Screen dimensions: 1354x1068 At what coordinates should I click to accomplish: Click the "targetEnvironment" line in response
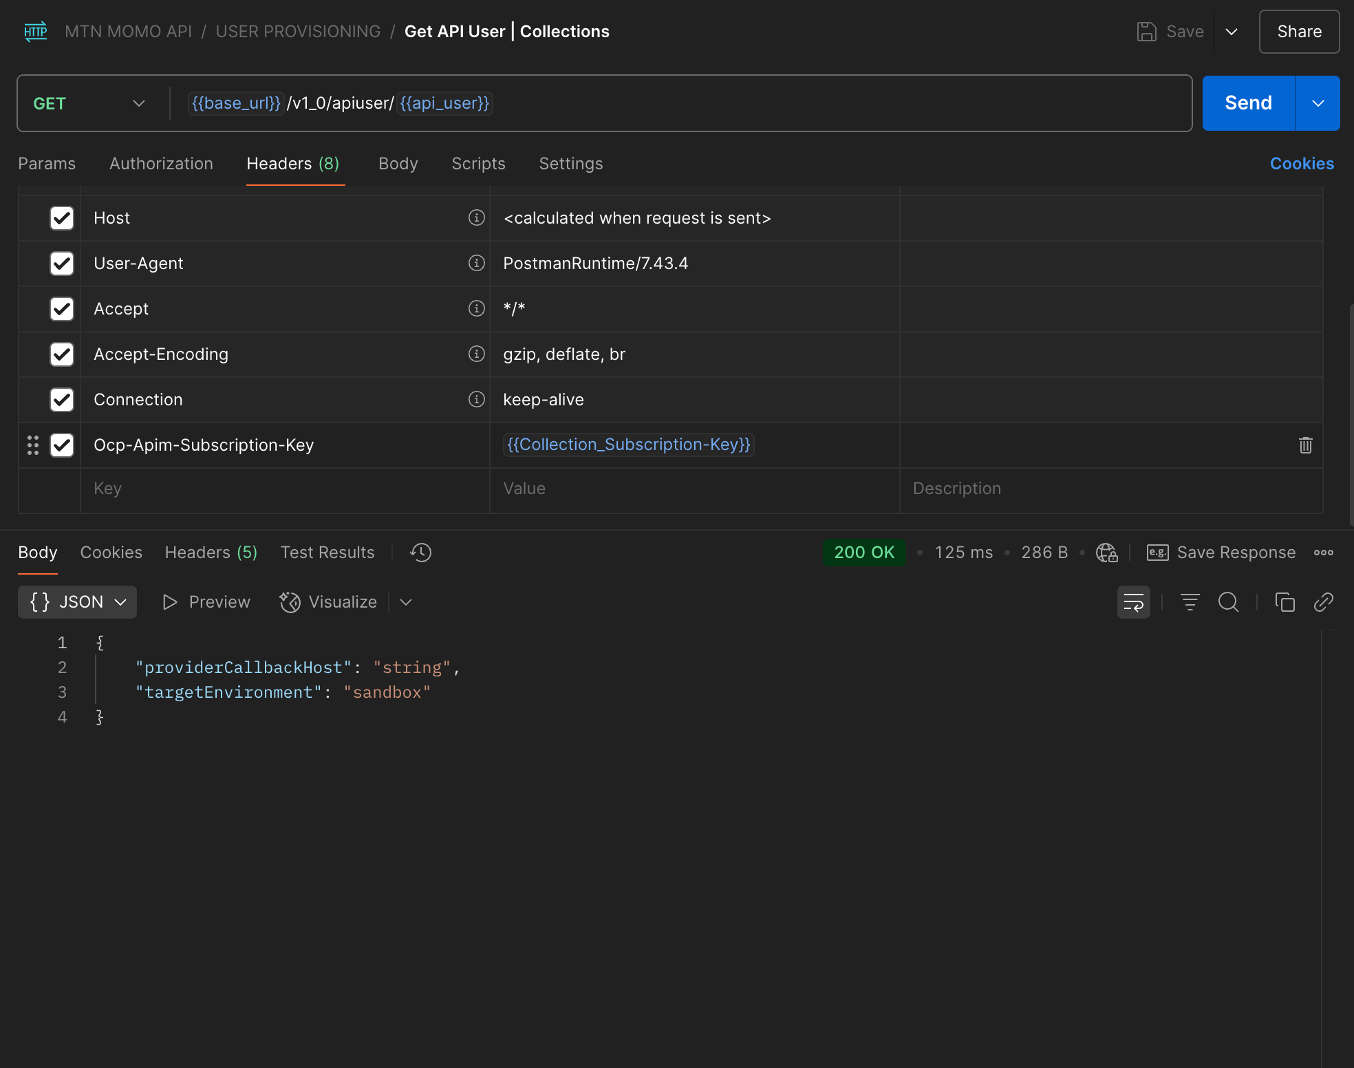[283, 692]
